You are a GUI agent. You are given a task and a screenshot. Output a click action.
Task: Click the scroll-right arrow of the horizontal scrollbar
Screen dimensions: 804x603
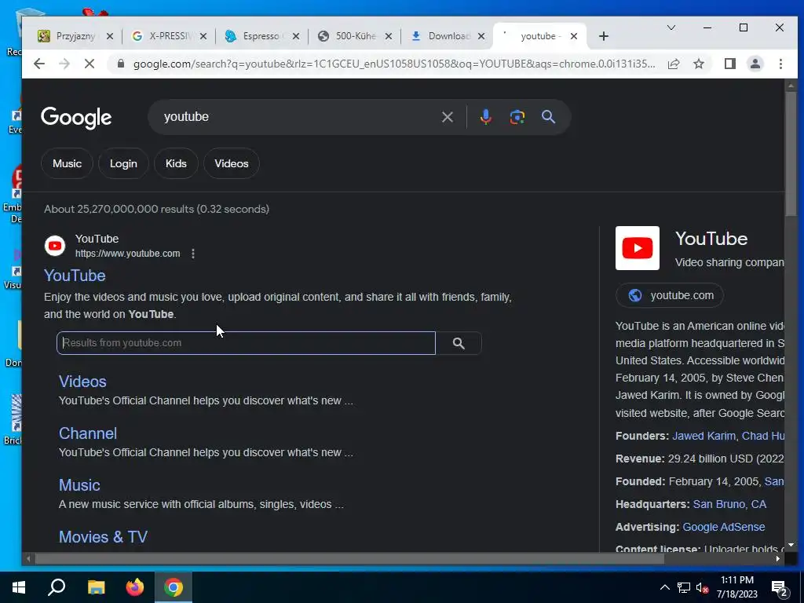point(778,558)
